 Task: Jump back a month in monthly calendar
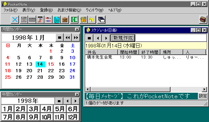tap(68, 38)
